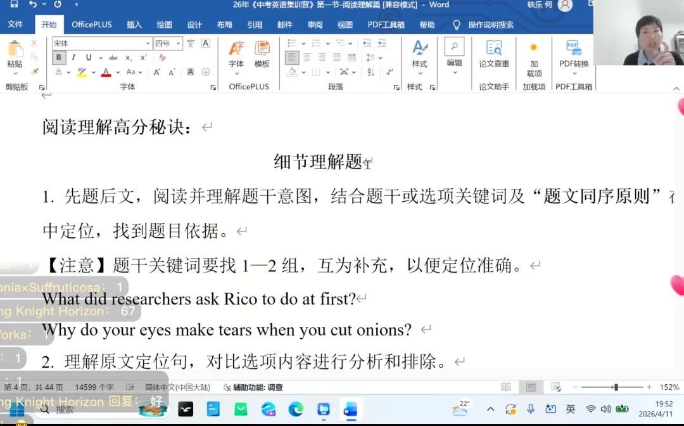Apply text highlight color

pyautogui.click(x=83, y=72)
